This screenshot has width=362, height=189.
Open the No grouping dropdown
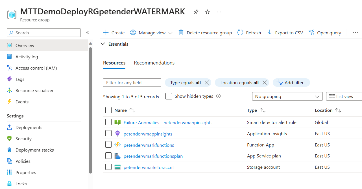coord(287,96)
